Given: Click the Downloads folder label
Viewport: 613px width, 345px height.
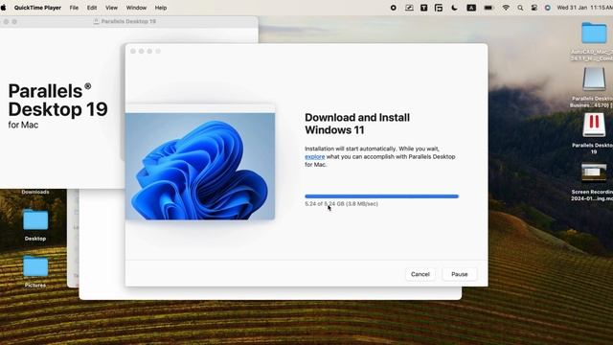Looking at the screenshot, I should point(35,192).
